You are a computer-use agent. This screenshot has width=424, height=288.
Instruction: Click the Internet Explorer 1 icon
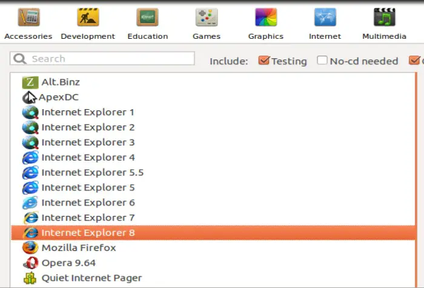(x=30, y=112)
